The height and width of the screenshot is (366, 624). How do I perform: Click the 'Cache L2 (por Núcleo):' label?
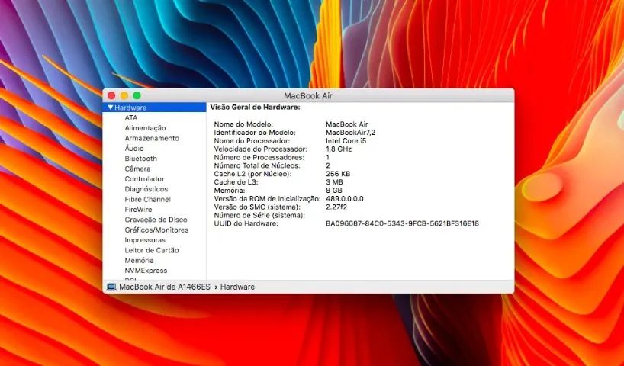click(252, 174)
